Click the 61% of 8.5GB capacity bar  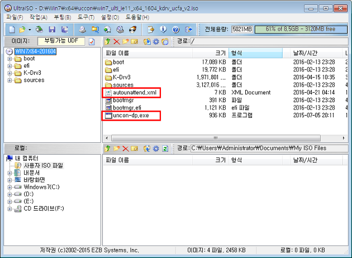(301, 29)
